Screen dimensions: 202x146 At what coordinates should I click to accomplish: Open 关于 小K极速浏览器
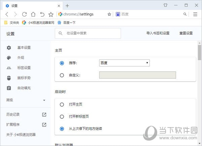(21, 135)
